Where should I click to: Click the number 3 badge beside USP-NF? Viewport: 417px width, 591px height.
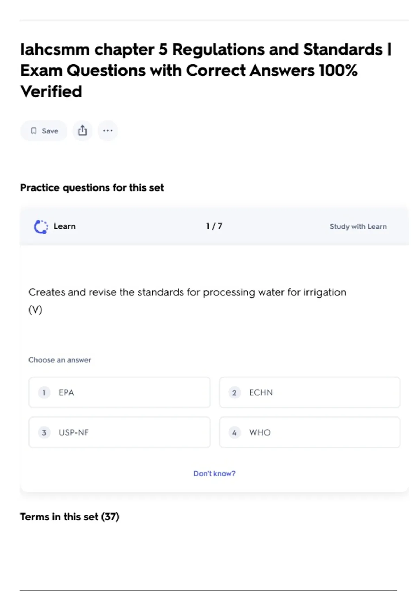click(44, 433)
